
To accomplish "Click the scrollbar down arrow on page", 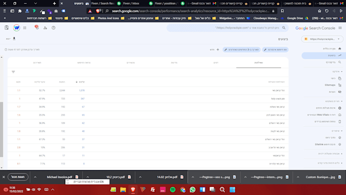I will click(2, 168).
